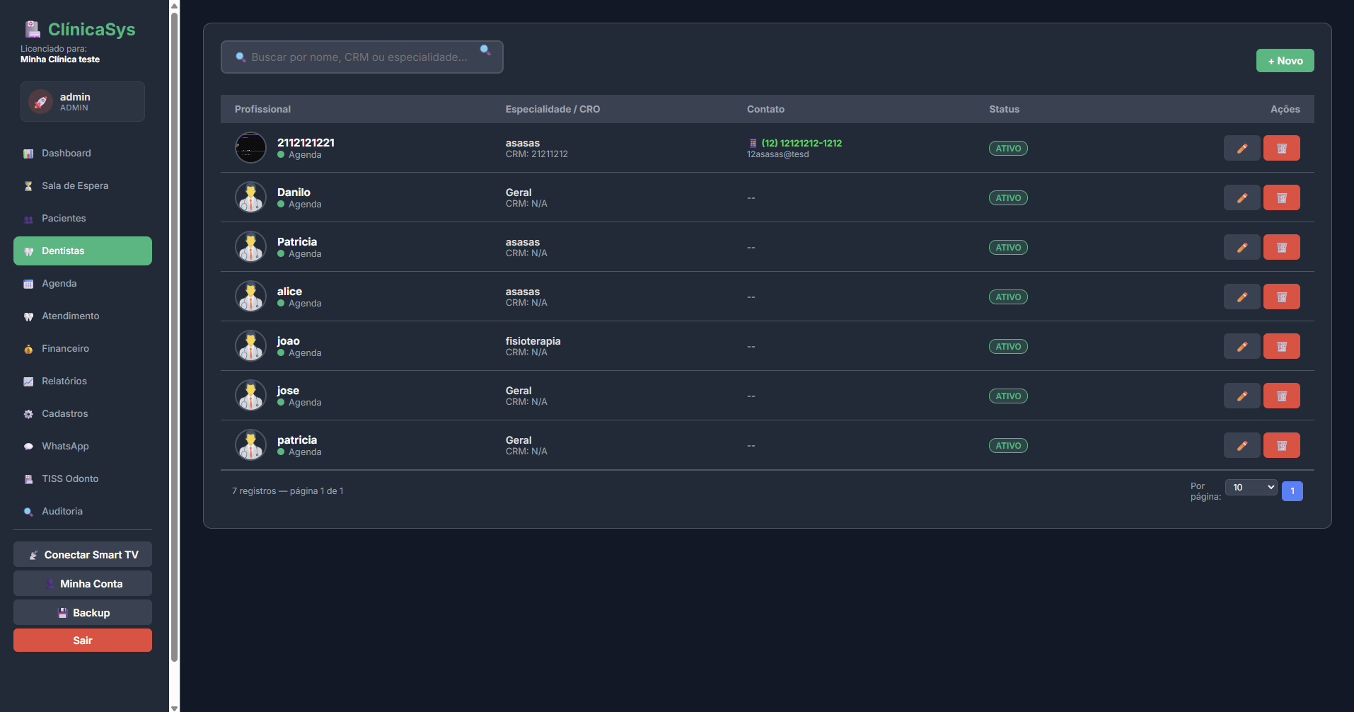Click the pencil edit icon for alice
Image resolution: width=1354 pixels, height=712 pixels.
(x=1242, y=297)
